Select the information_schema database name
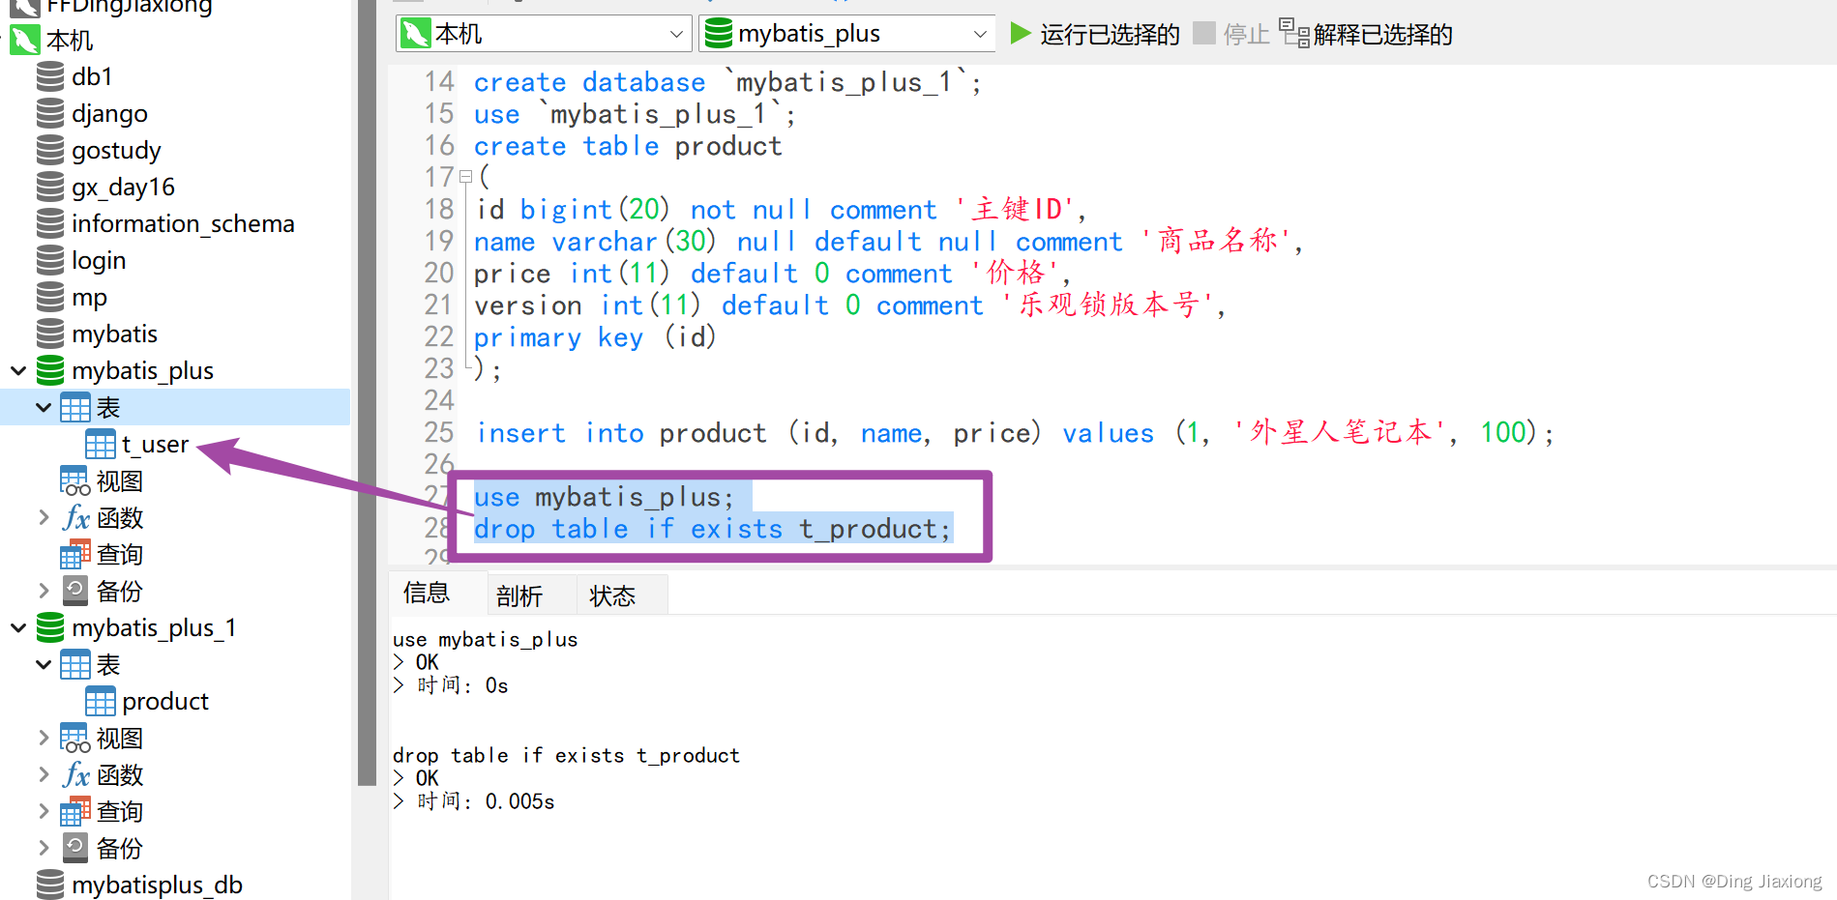The height and width of the screenshot is (900, 1837). [x=183, y=223]
